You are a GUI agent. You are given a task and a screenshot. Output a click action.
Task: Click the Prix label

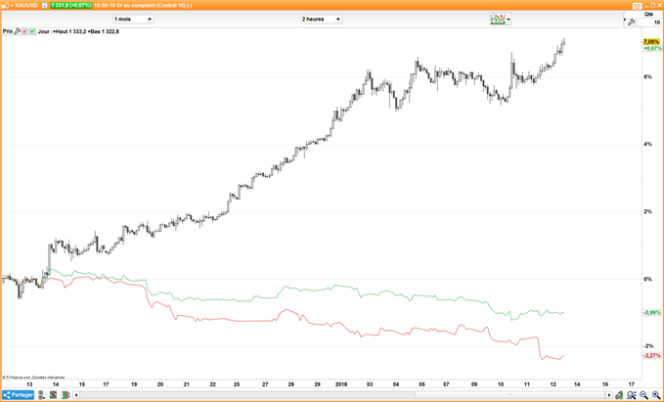coord(8,31)
